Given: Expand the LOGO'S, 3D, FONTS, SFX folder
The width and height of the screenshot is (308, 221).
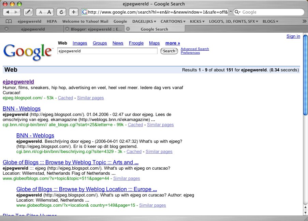Looking at the screenshot, I should pyautogui.click(x=234, y=21).
